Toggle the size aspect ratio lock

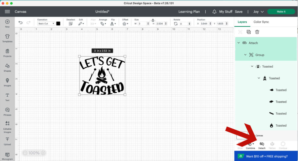[153, 20]
